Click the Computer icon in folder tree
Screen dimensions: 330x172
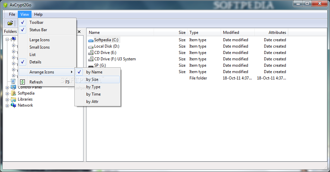(x=14, y=39)
